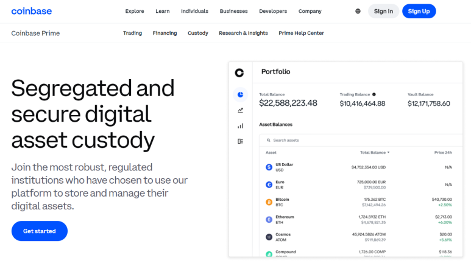
Task: Open Research & Insights
Action: pos(243,33)
